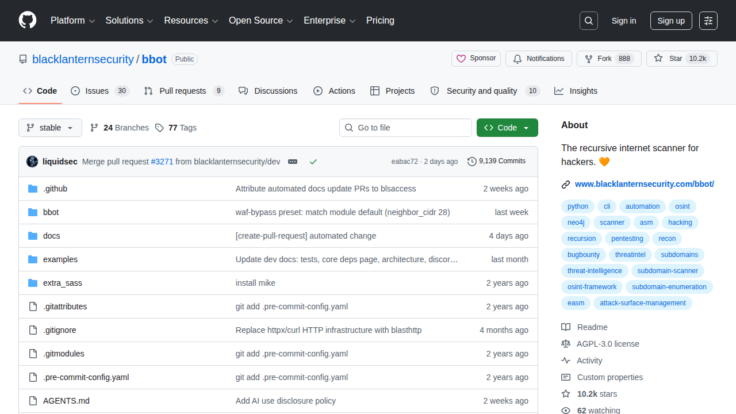Switch to the Pull requests tab
Screen dimensions: 736x414
tap(184, 91)
